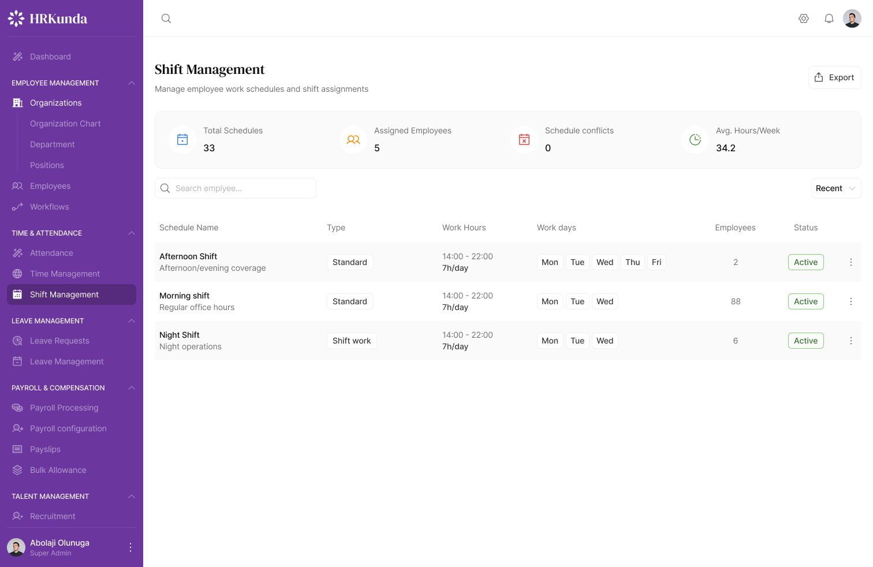Open the Bulk Allowance layers icon
Viewport: 873px width, 567px height.
pos(17,469)
